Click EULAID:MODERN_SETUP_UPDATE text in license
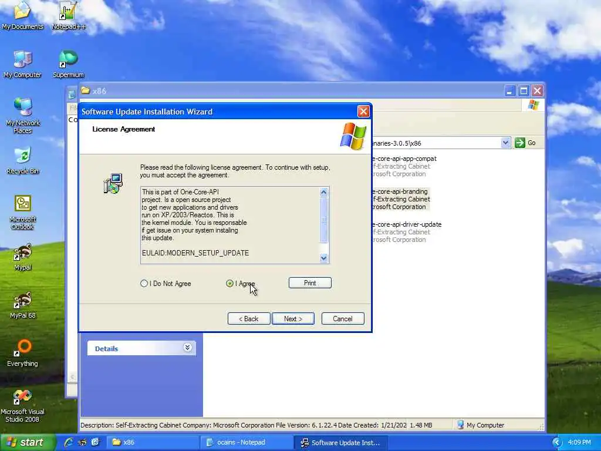 tap(195, 253)
